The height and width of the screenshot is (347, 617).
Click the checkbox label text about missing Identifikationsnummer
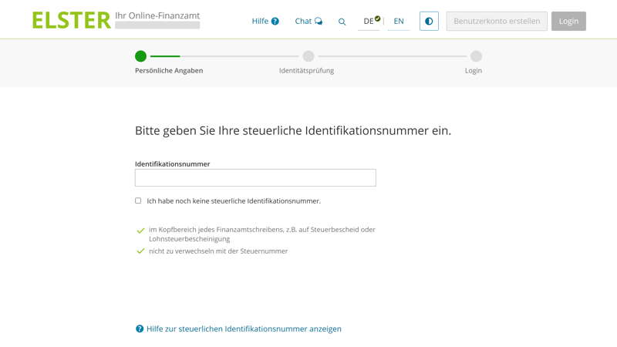234,200
